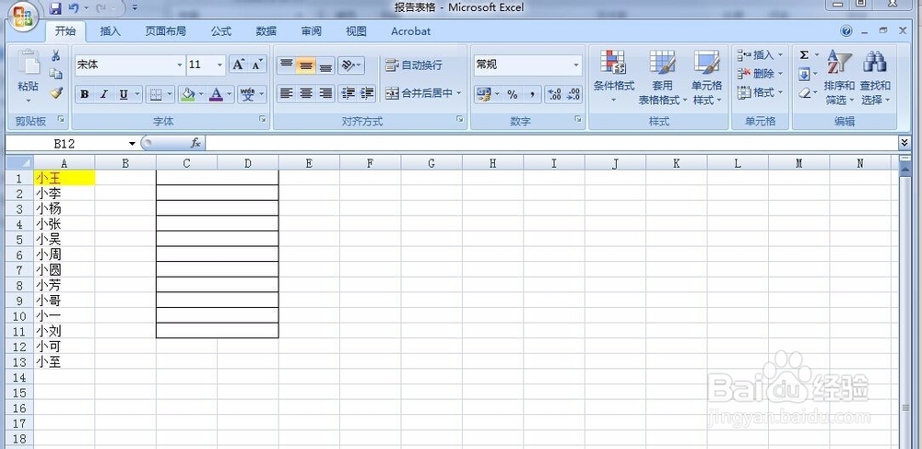
Task: Toggle Merge and Center (合并后居中)
Action: tap(419, 93)
